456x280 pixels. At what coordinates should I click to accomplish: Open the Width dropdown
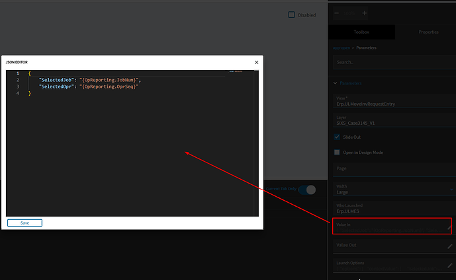click(x=394, y=189)
